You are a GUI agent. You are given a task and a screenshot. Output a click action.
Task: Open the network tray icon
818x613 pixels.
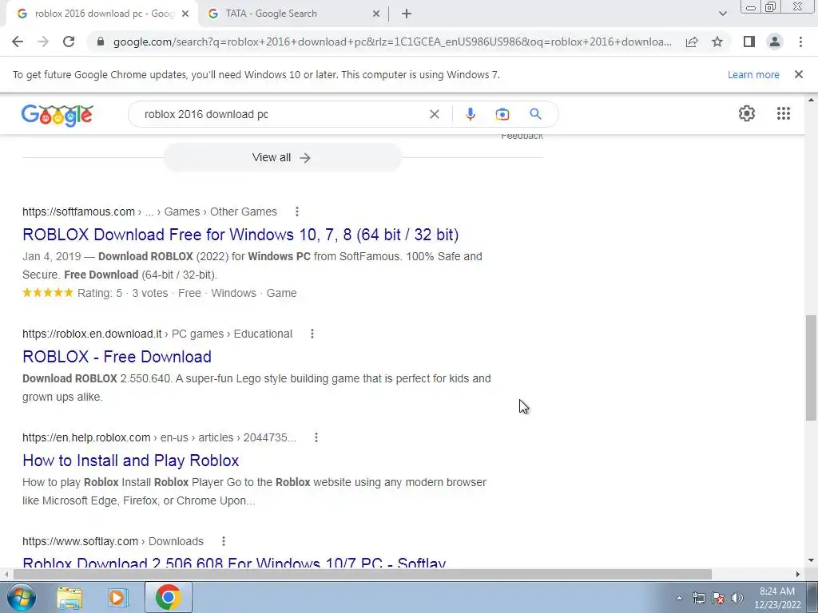click(698, 598)
